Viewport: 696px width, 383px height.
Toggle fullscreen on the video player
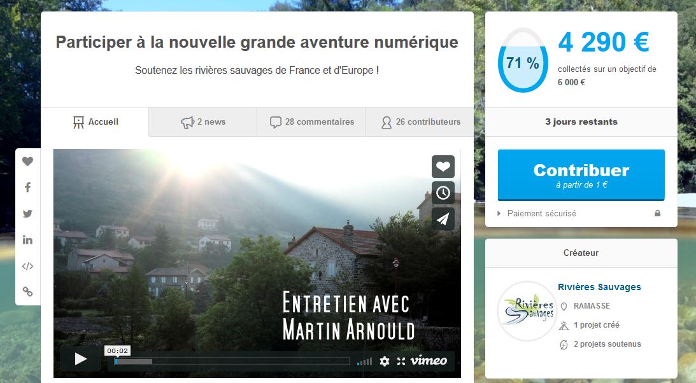[x=401, y=361]
